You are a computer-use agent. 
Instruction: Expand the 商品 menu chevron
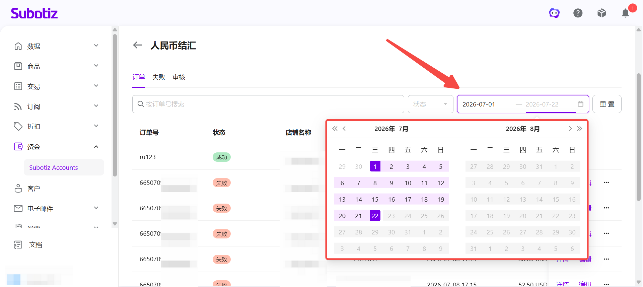point(96,66)
